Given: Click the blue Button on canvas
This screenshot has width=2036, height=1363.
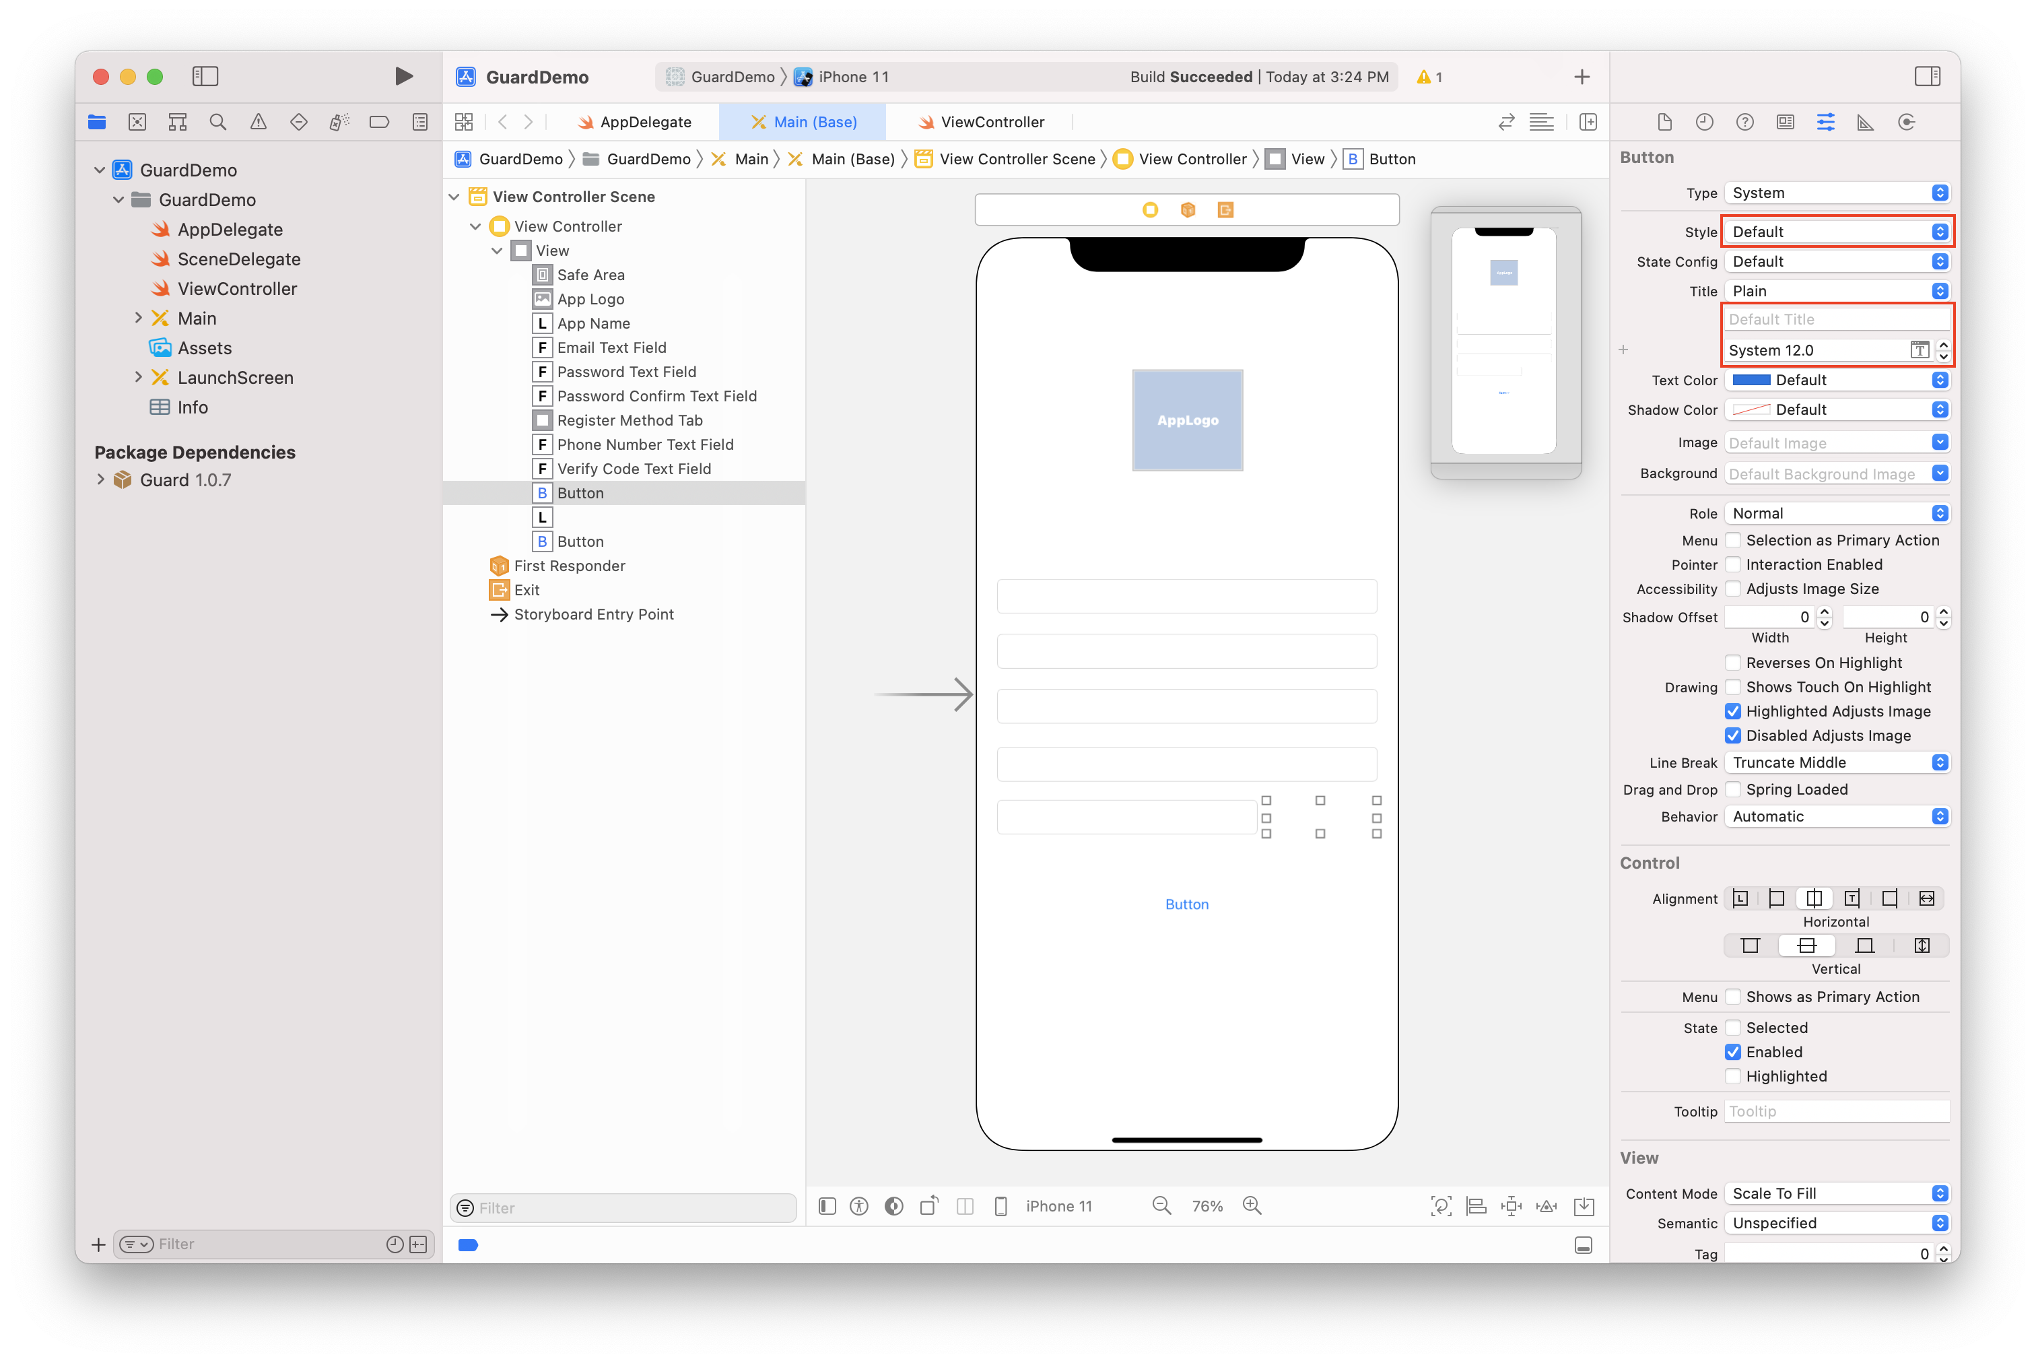Looking at the screenshot, I should tap(1187, 905).
